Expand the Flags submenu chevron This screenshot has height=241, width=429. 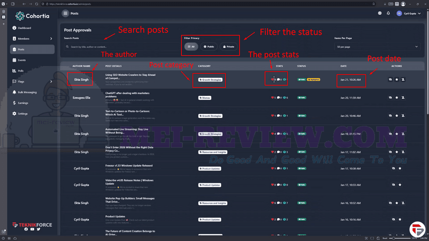pyautogui.click(x=51, y=81)
